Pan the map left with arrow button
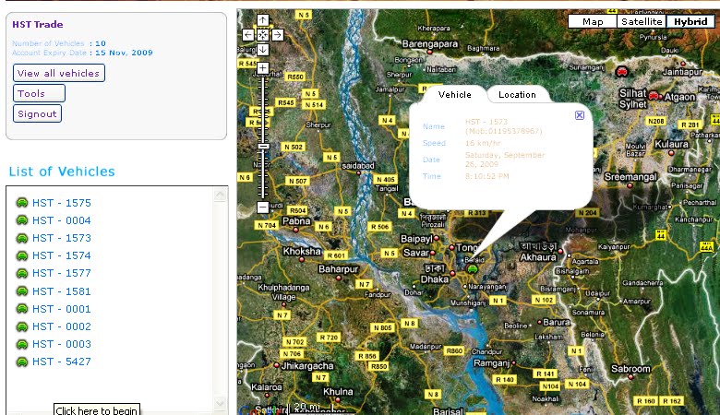This screenshot has width=720, height=415. [x=248, y=35]
